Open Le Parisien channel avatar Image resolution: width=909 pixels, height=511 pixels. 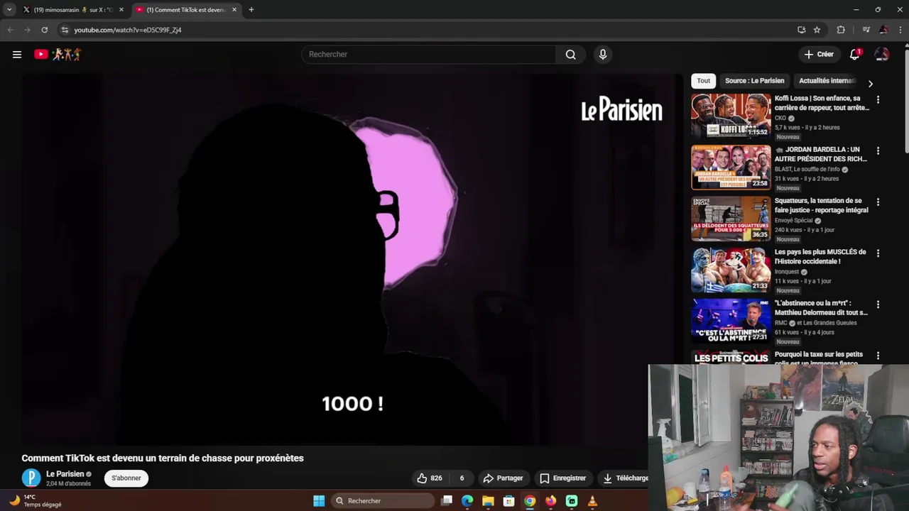point(31,478)
